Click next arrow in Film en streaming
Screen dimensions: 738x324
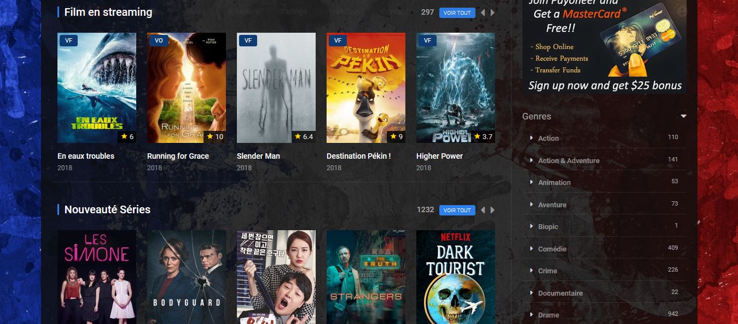click(492, 13)
